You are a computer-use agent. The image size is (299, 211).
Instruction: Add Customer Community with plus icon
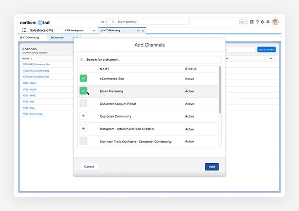pyautogui.click(x=83, y=116)
